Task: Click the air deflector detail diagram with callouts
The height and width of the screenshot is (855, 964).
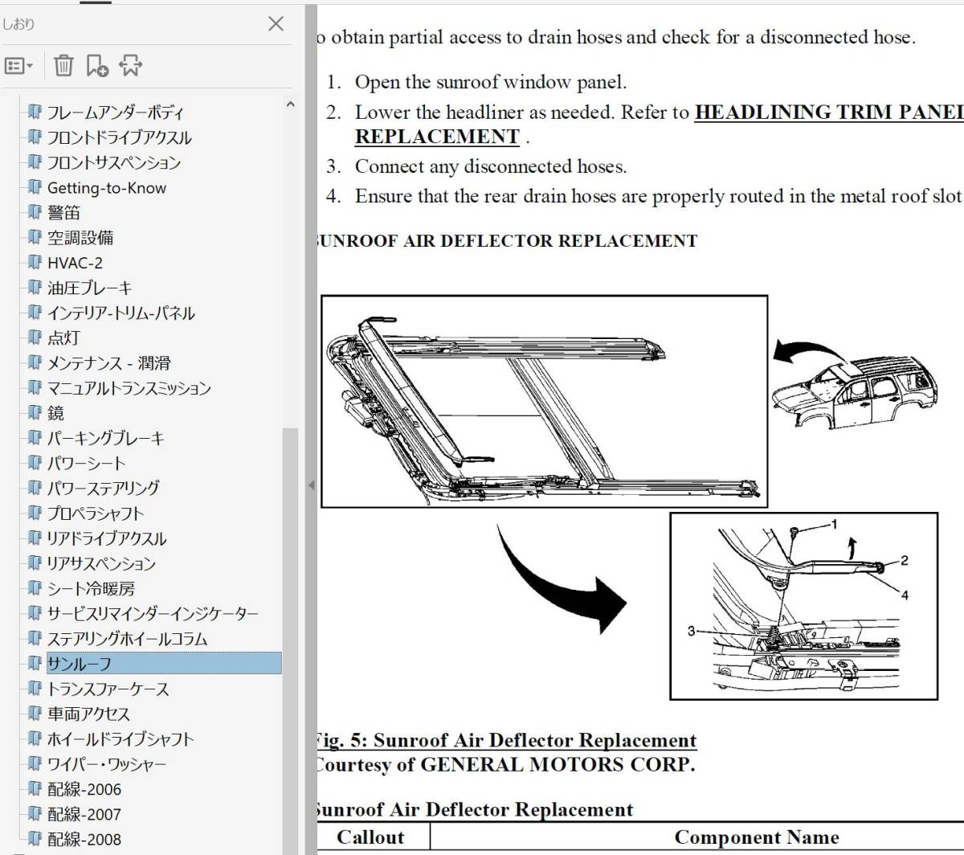Action: pyautogui.click(x=803, y=606)
